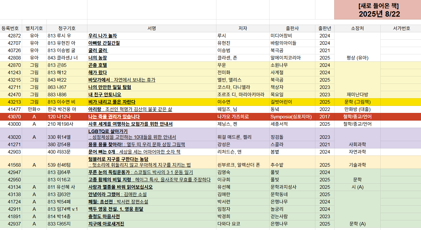421x230 pixels.
Task: Select location cell 기술과학
Action: (x=357, y=163)
